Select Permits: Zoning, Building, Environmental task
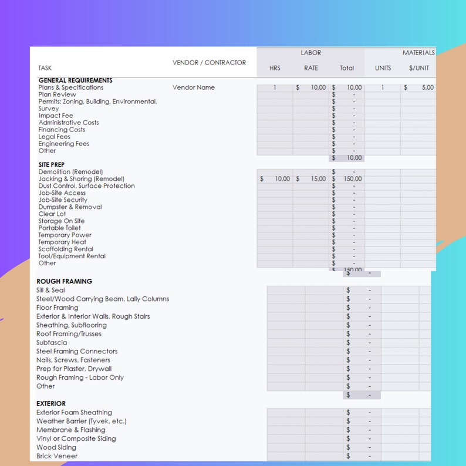Viewport: 466px width, 466px height. (97, 102)
